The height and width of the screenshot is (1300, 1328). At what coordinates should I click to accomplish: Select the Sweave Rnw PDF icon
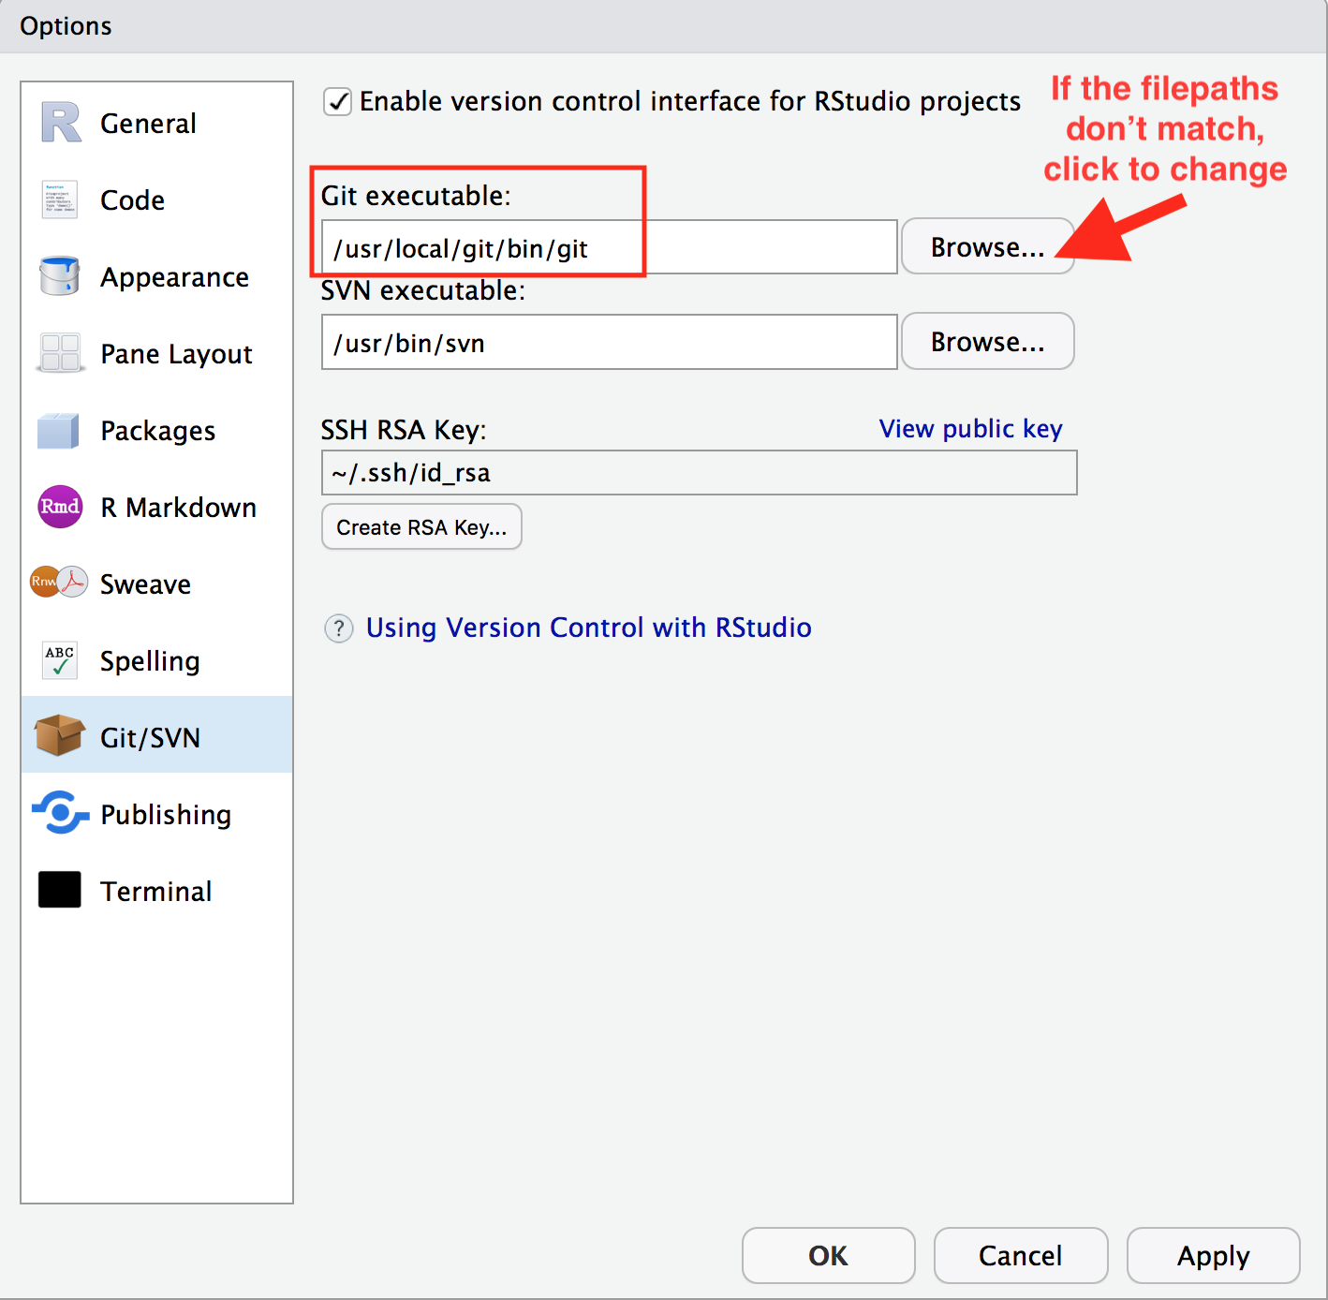click(x=59, y=583)
